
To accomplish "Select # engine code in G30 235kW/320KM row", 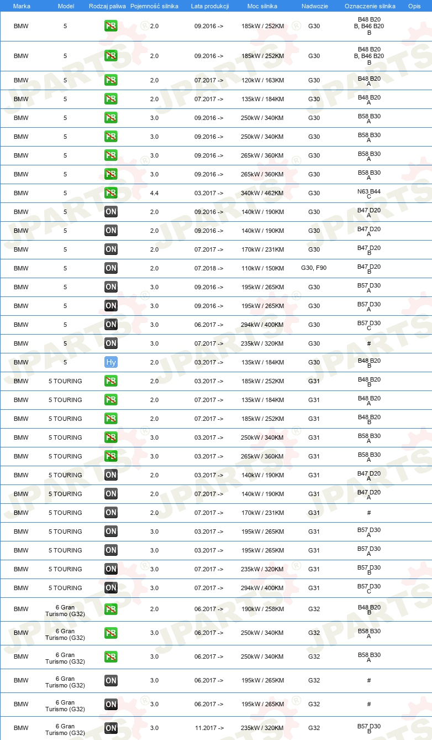I will [x=369, y=343].
